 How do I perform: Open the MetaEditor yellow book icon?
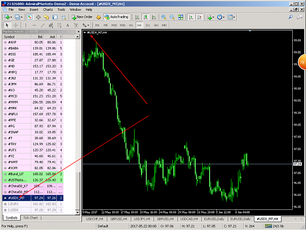click(x=98, y=17)
